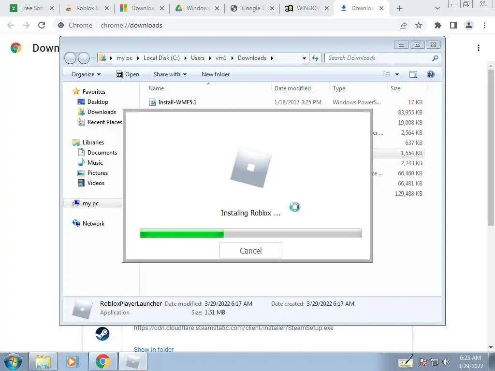495x371 pixels.
Task: Open Chrome share icon in address bar
Action: (x=403, y=25)
